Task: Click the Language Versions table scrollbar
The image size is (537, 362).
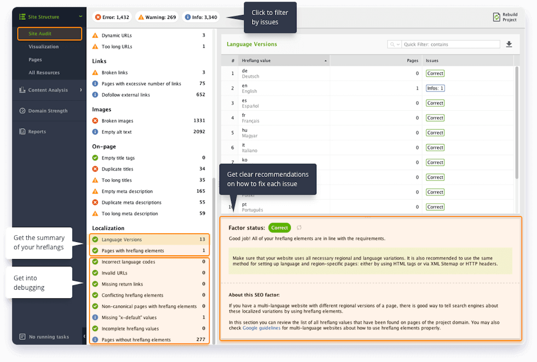Action: (x=517, y=123)
